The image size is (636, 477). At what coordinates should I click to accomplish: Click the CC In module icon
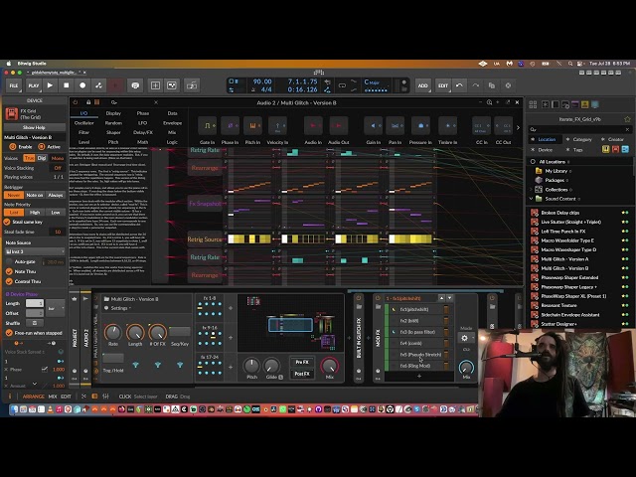pos(481,126)
